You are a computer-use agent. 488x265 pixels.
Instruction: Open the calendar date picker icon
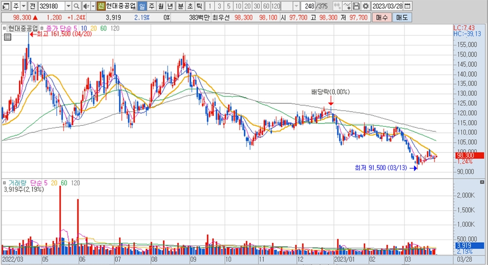407,6
